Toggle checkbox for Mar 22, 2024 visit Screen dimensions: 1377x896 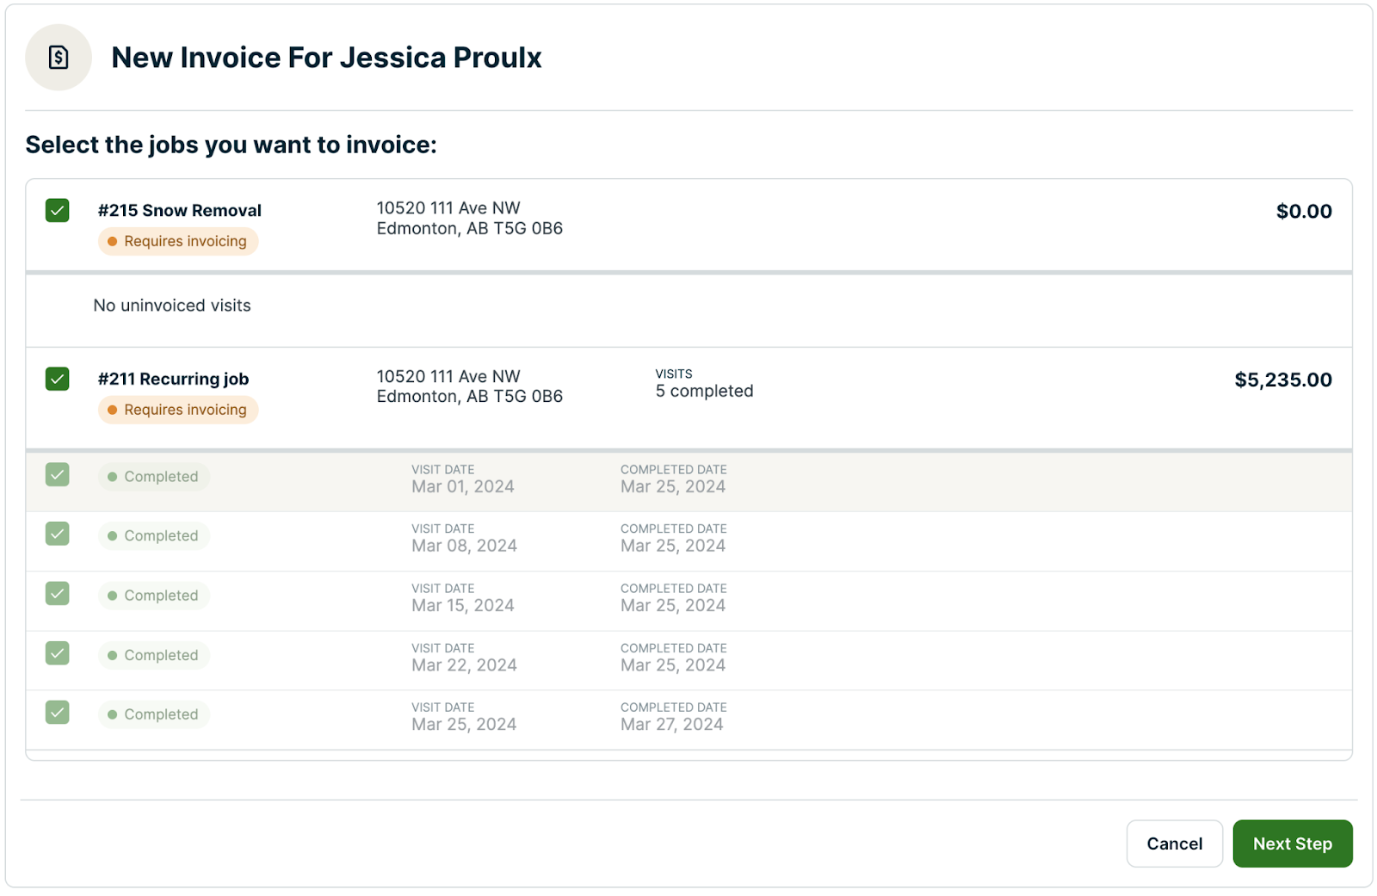58,653
